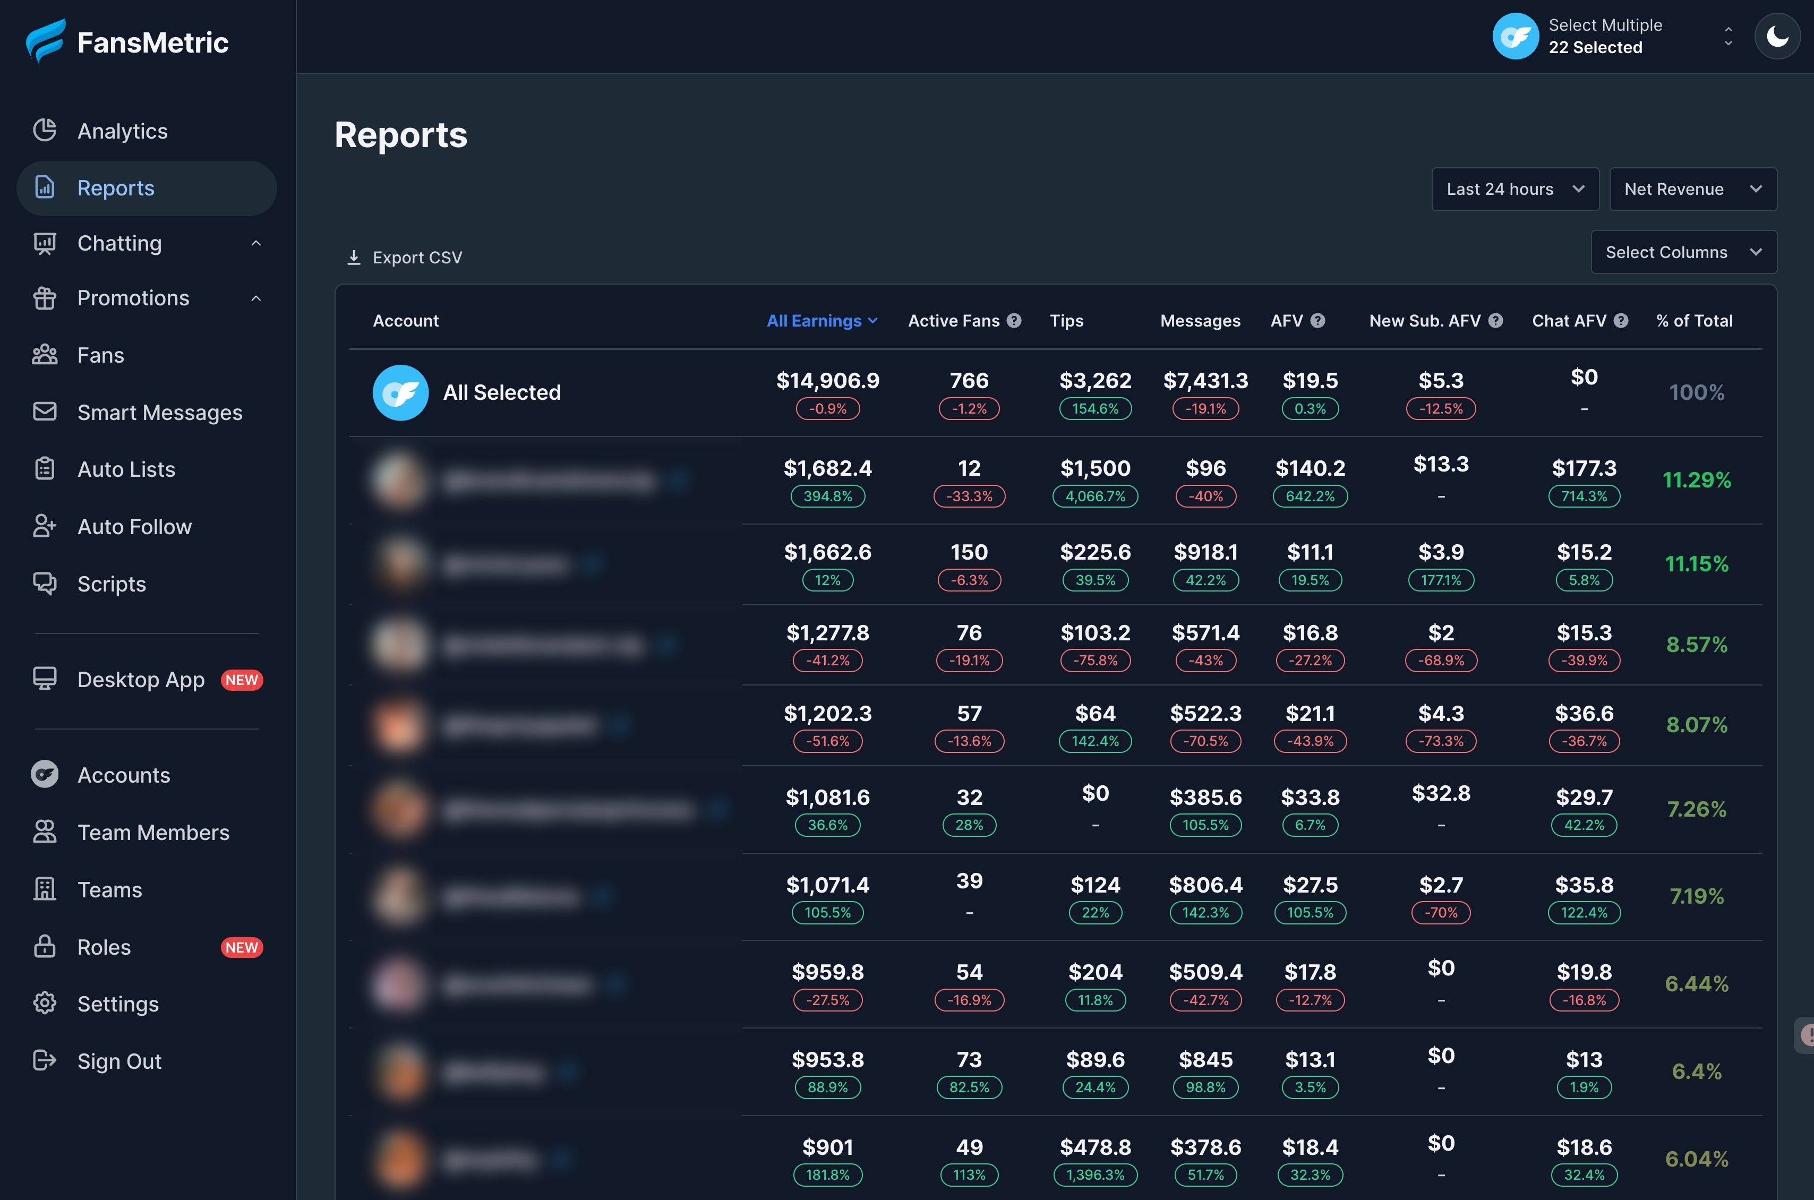
Task: Expand the Chatting sidebar section chevron
Action: click(256, 243)
